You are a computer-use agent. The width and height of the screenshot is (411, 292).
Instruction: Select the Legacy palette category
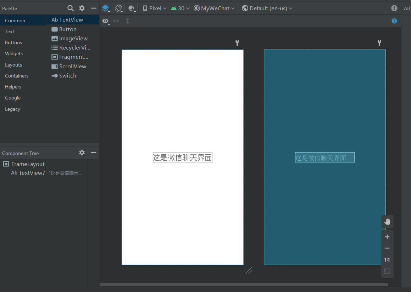(x=23, y=109)
